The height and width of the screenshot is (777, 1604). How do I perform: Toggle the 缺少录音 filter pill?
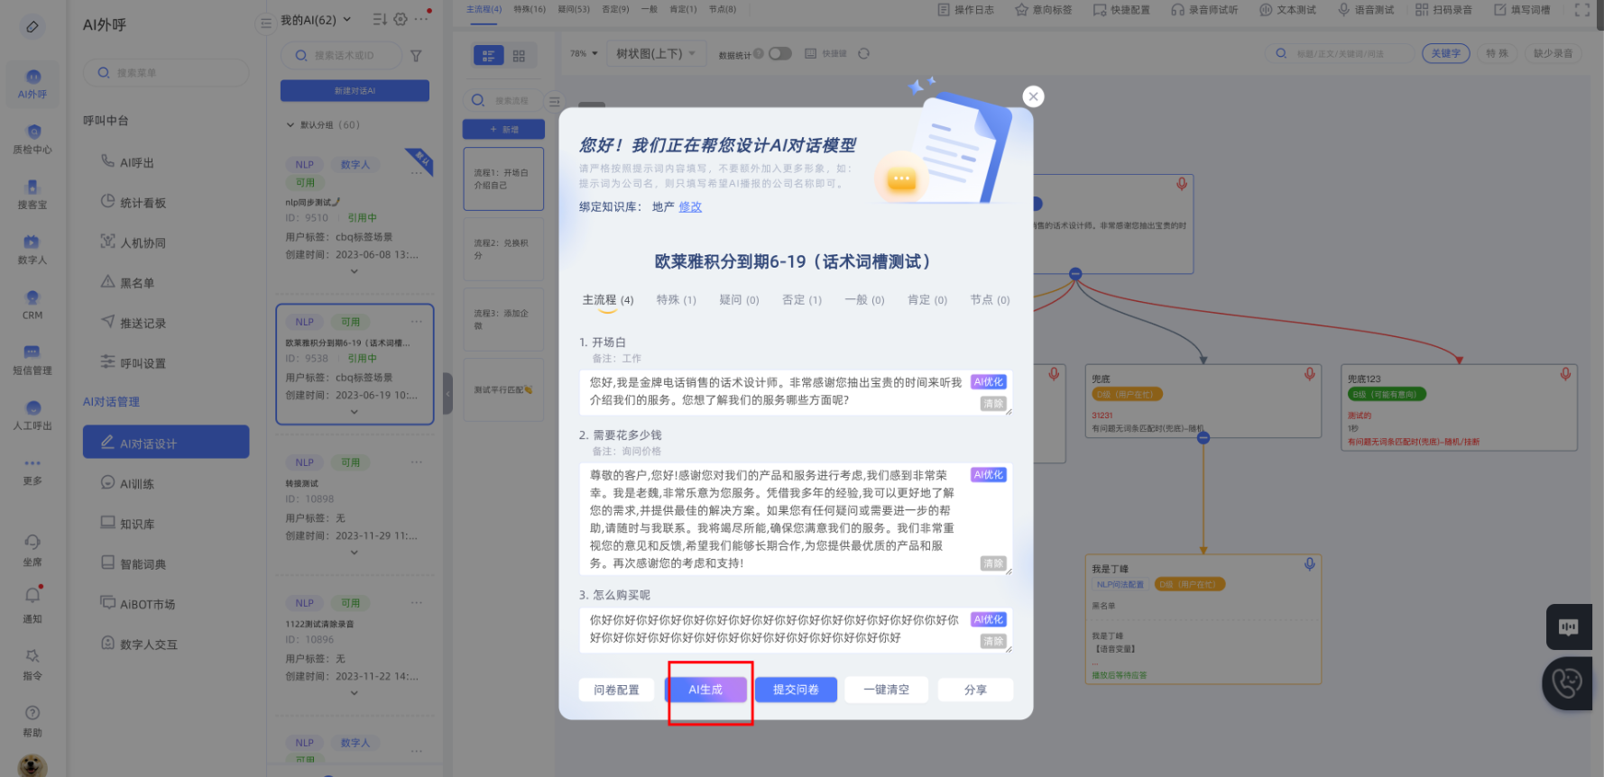pyautogui.click(x=1553, y=54)
